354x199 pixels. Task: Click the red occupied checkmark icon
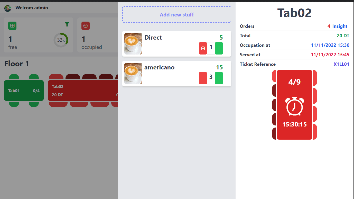[86, 26]
